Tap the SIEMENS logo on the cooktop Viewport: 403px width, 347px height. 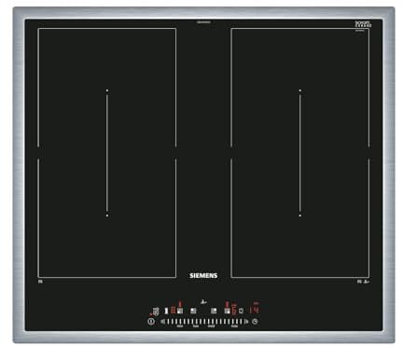tap(203, 276)
